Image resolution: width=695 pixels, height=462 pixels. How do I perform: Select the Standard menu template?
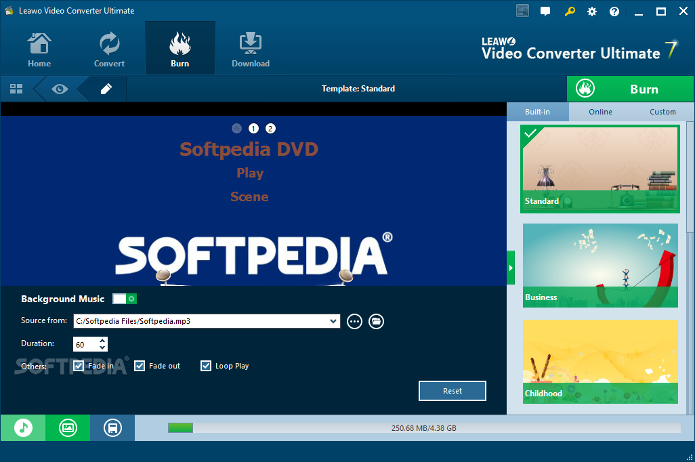[x=599, y=169]
